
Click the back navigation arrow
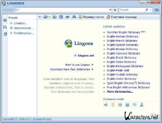(x=5, y=10)
